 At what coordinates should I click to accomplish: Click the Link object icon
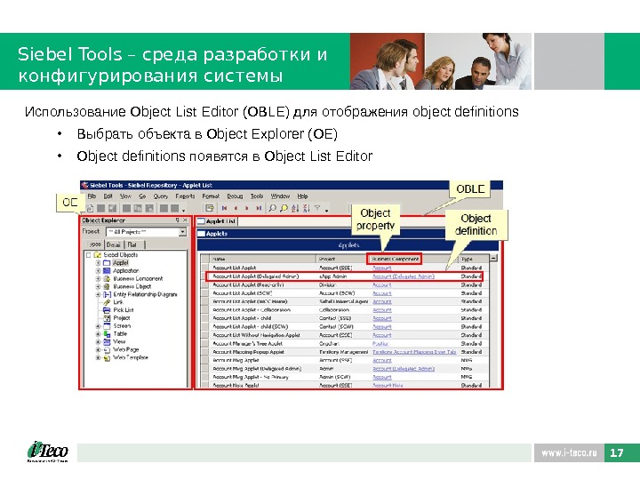coord(107,302)
